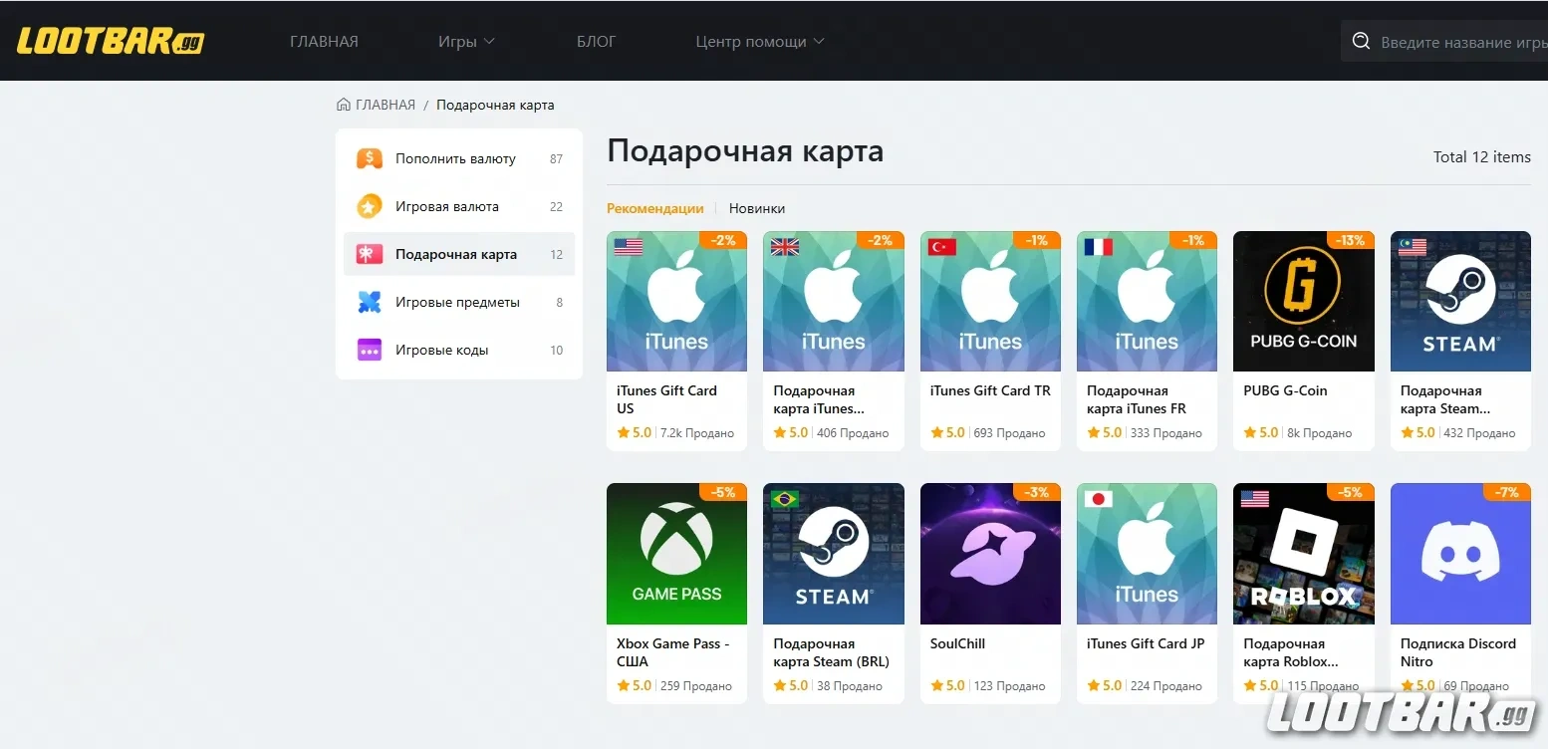
Task: Click the search magnifier icon
Action: [x=1361, y=42]
